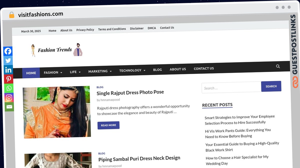Share the page on Facebook
Image resolution: width=300 pixels, height=168 pixels.
[8, 51]
